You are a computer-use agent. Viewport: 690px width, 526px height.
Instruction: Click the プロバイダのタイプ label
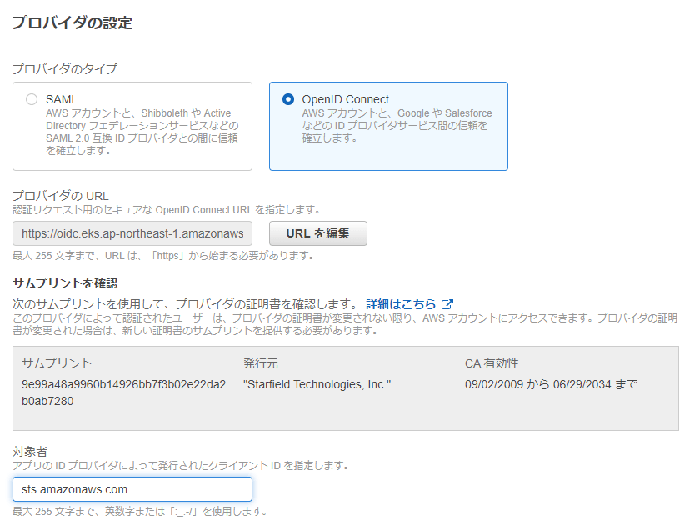point(65,68)
